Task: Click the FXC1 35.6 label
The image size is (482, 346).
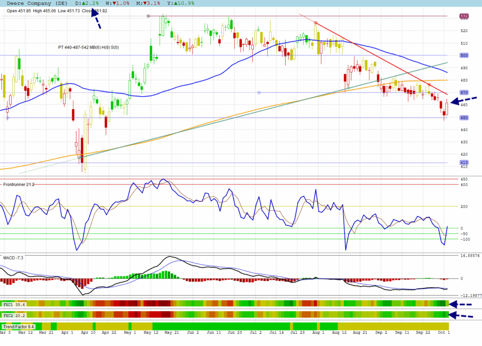Action: coord(15,305)
